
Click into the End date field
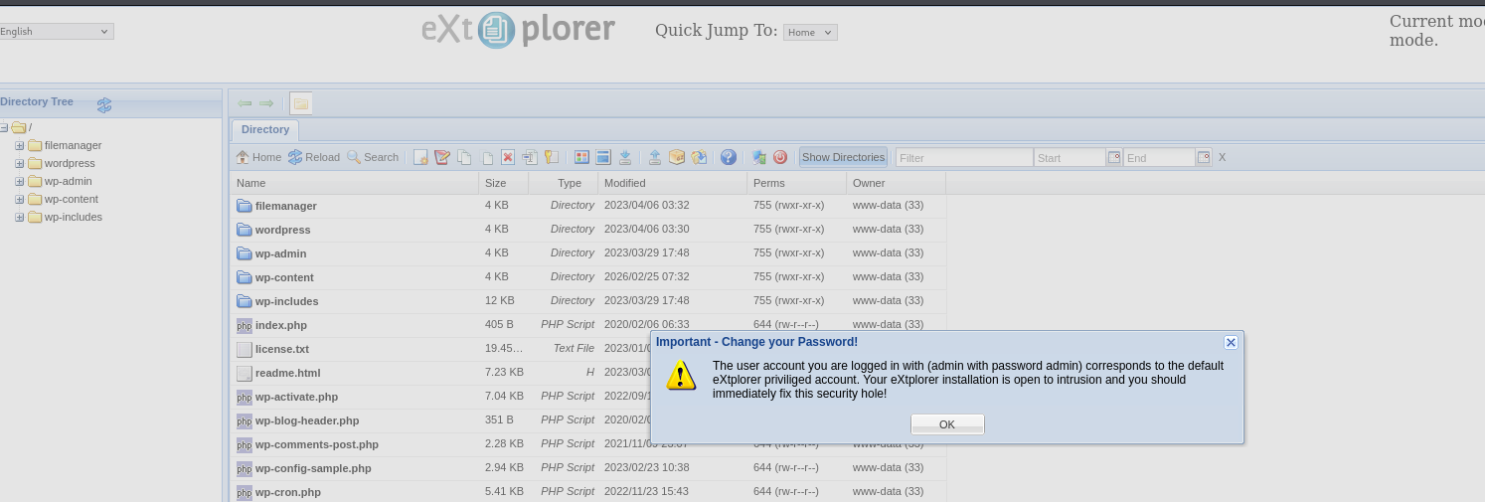[1160, 157]
